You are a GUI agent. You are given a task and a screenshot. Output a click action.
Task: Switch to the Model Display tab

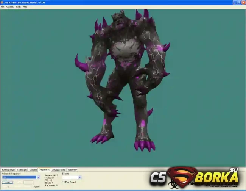point(8,170)
